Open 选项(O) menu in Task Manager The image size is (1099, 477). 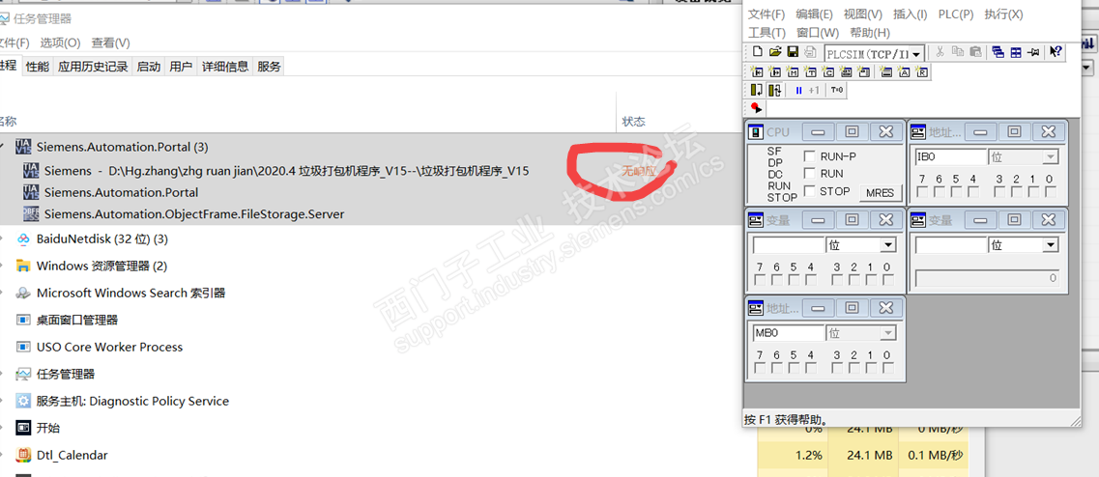click(60, 42)
